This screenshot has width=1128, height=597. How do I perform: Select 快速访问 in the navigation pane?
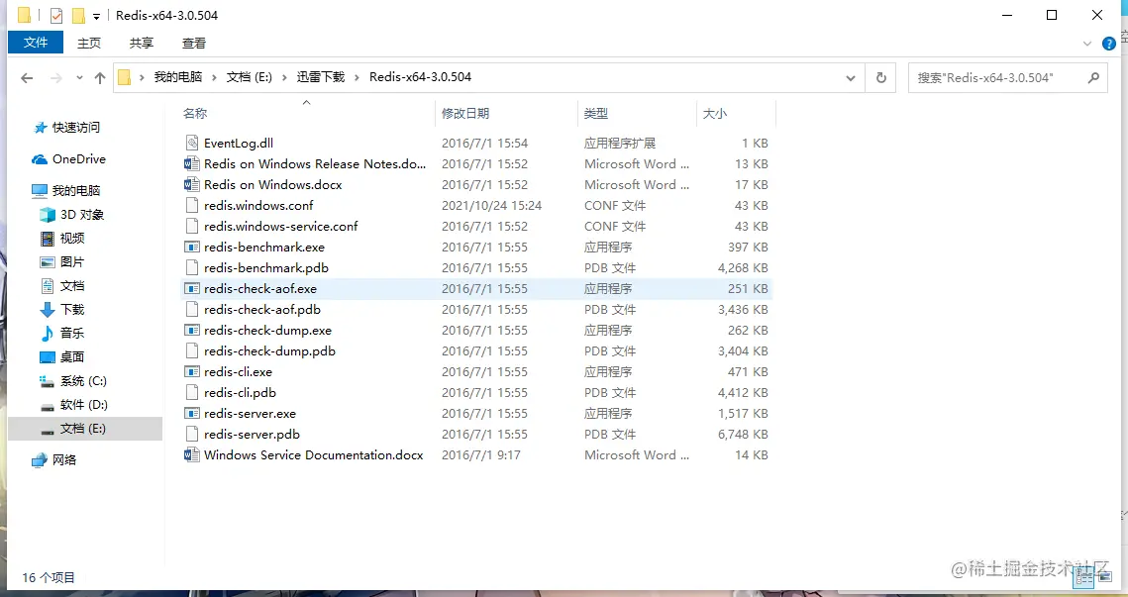[x=67, y=128]
